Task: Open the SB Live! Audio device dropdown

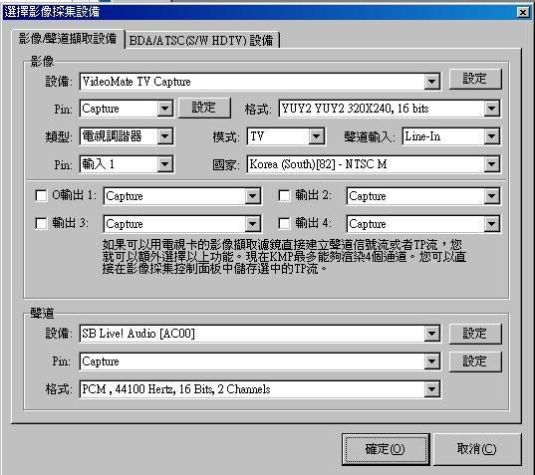Action: click(260, 334)
